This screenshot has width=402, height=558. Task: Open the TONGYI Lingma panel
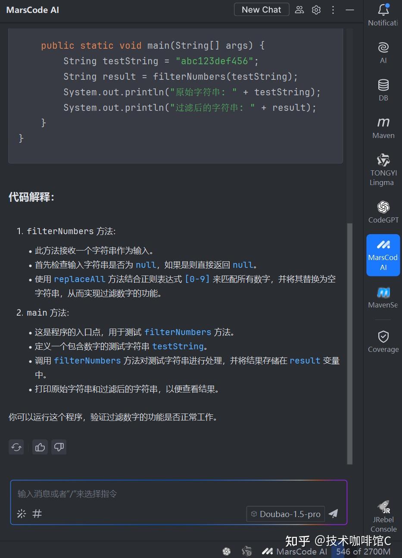pyautogui.click(x=383, y=168)
